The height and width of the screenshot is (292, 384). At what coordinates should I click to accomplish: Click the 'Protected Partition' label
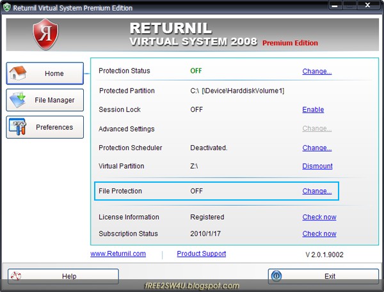pyautogui.click(x=127, y=91)
